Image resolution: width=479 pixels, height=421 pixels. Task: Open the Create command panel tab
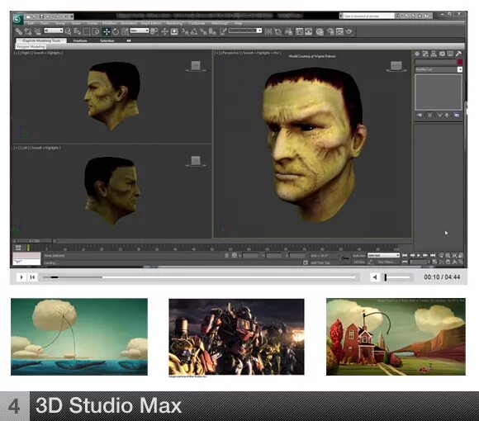tap(417, 54)
